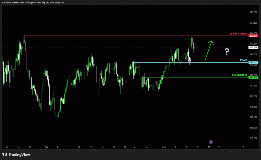Click date 21 on the time axis
This screenshot has height=160, width=261.
(125, 147)
